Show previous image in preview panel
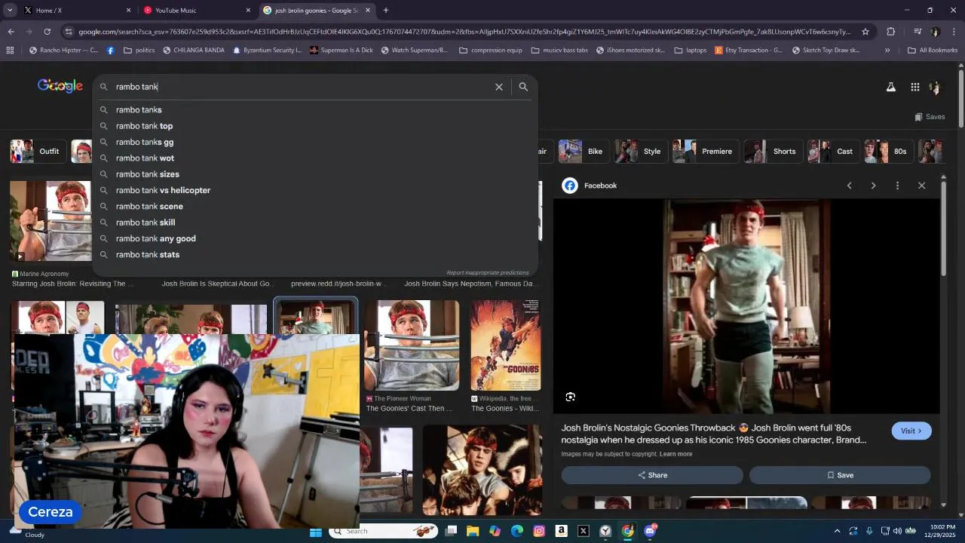 tap(849, 186)
